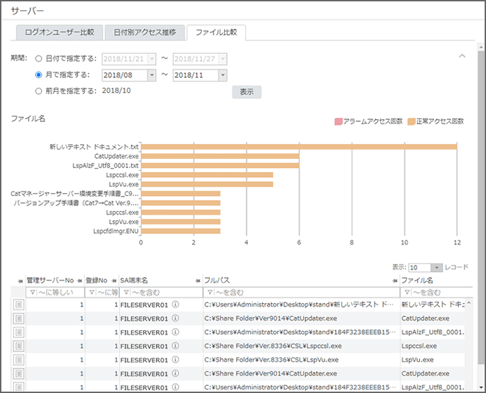Click the pin icon left of SA端末名 header

pos(114,281)
